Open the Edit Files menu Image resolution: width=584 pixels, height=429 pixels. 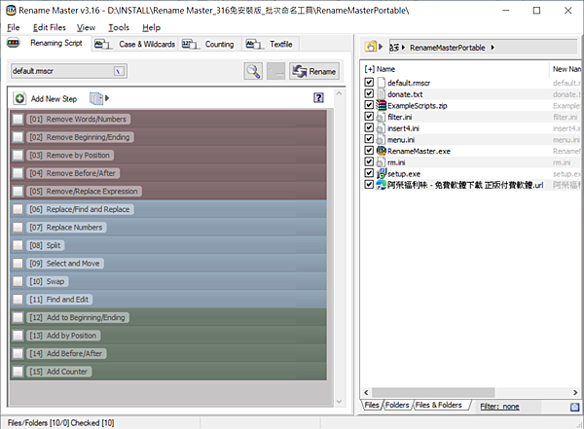[x=50, y=27]
